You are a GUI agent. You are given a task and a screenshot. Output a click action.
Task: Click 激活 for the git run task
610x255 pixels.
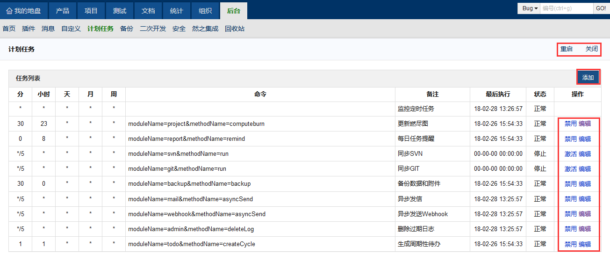point(570,169)
